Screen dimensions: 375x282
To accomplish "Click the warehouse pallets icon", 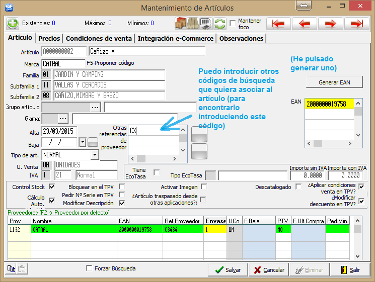I will click(x=193, y=23).
